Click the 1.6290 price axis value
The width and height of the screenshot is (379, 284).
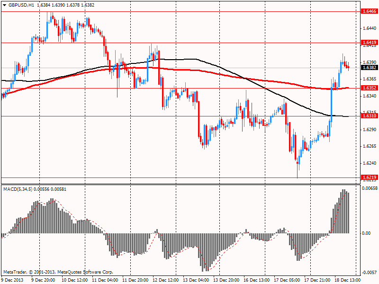(x=370, y=130)
